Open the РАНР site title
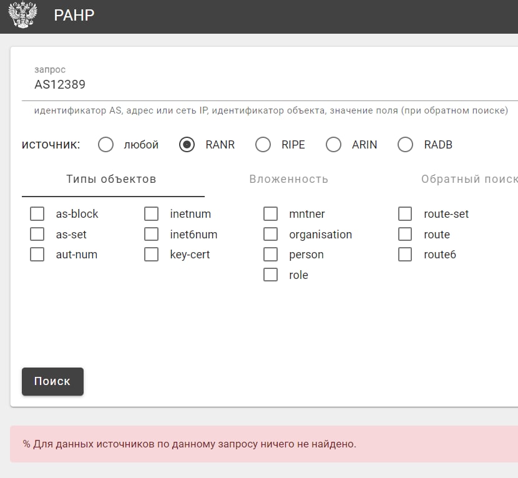518x478 pixels. pyautogui.click(x=74, y=15)
